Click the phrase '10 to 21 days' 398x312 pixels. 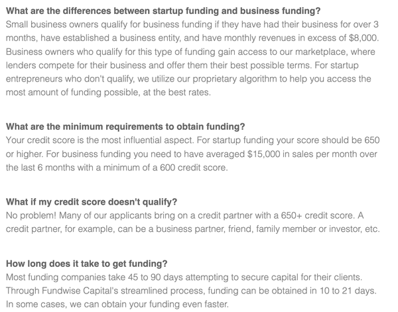coord(348,291)
